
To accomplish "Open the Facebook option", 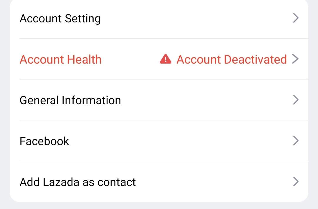I will [x=159, y=141].
